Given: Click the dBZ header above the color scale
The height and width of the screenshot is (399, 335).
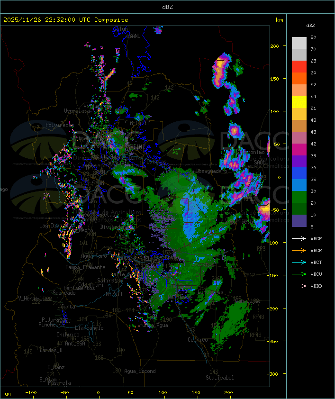Looking at the screenshot, I should point(310,26).
